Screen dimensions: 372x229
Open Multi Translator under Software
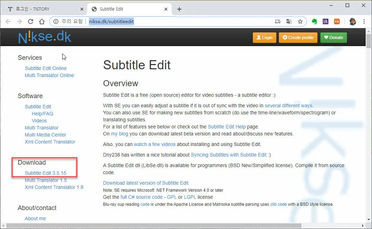point(41,128)
